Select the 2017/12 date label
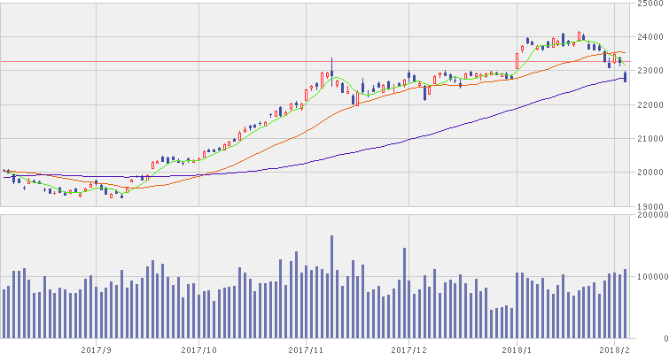The height and width of the screenshot is (354, 669). pos(408,350)
